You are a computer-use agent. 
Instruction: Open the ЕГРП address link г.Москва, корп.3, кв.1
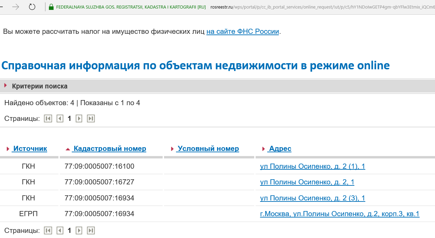[x=339, y=214]
